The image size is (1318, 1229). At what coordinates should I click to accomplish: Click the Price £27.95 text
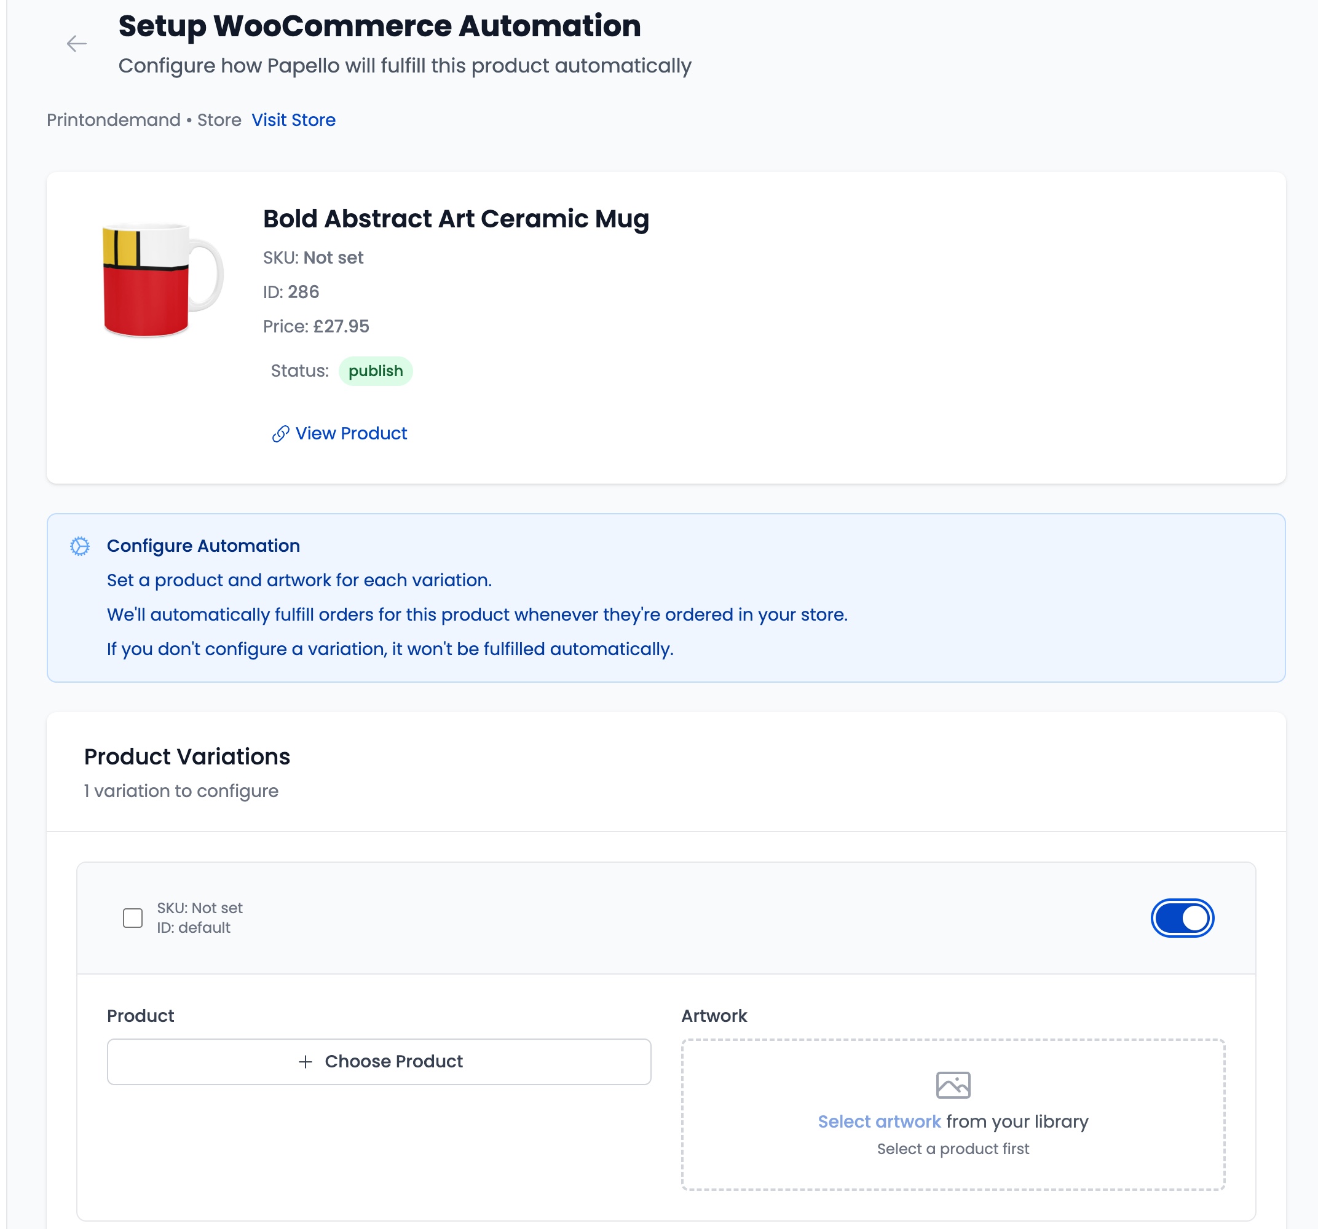(x=315, y=327)
